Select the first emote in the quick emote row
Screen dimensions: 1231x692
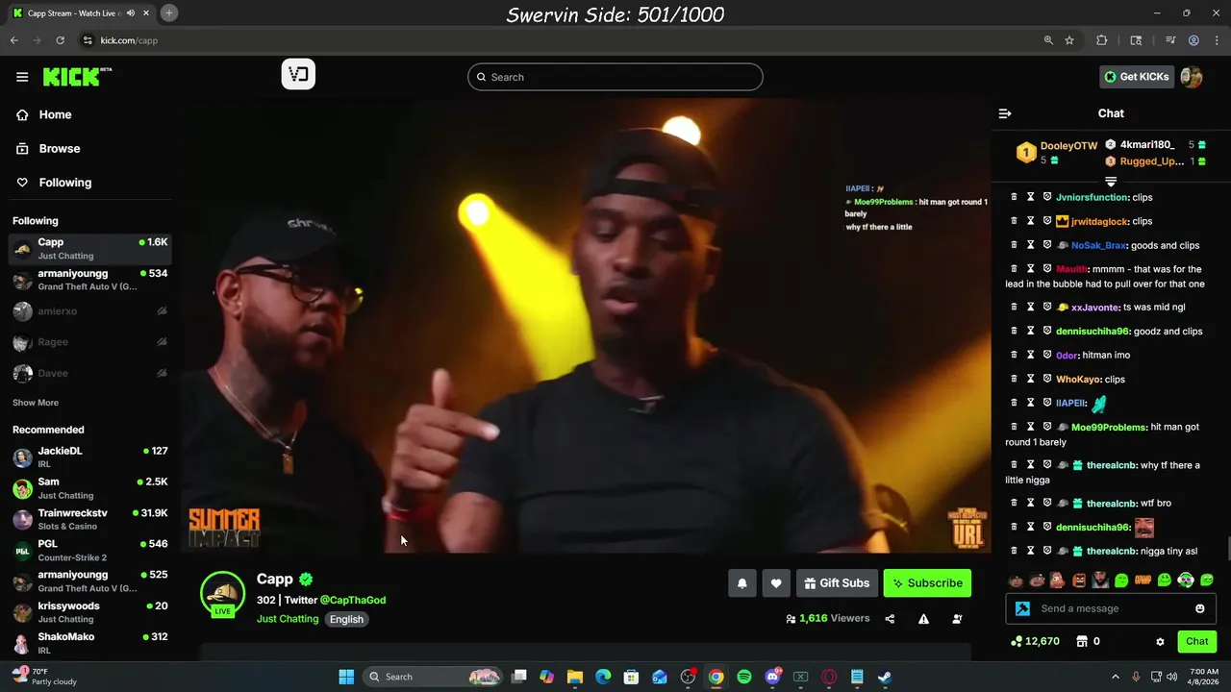click(1016, 581)
